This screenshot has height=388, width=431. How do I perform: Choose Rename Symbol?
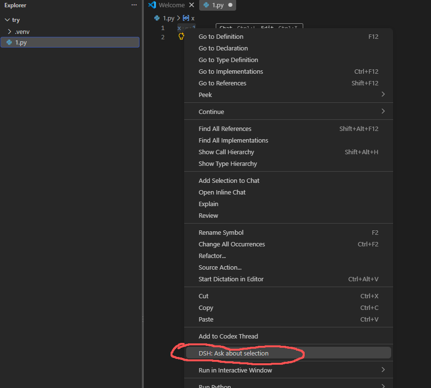[288, 232]
